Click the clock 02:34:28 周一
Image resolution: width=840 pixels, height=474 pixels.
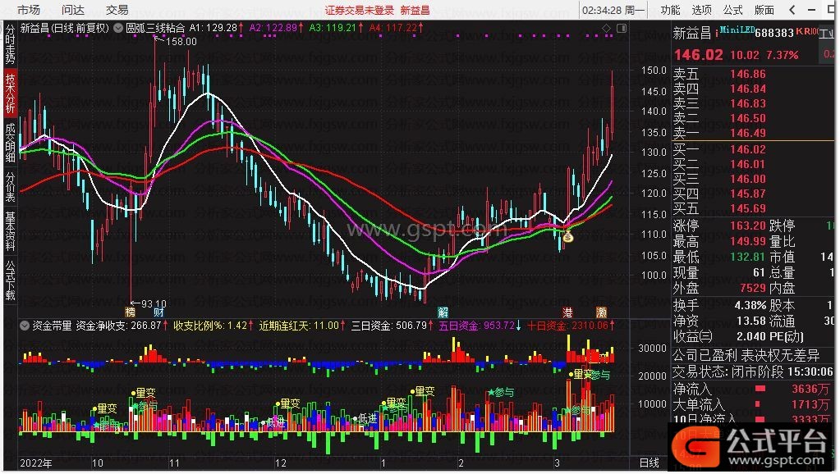click(613, 10)
